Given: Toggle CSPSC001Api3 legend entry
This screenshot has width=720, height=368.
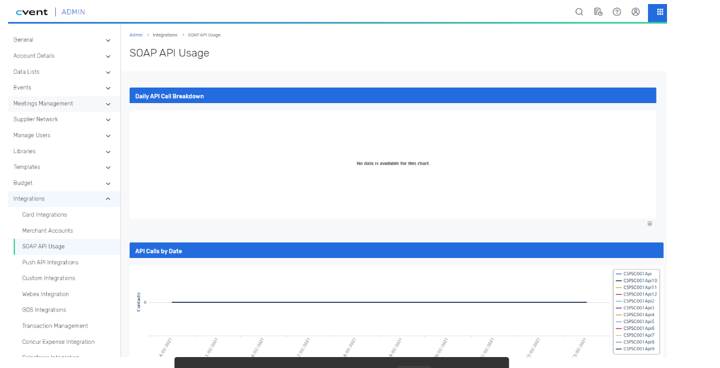Looking at the screenshot, I should [x=638, y=308].
